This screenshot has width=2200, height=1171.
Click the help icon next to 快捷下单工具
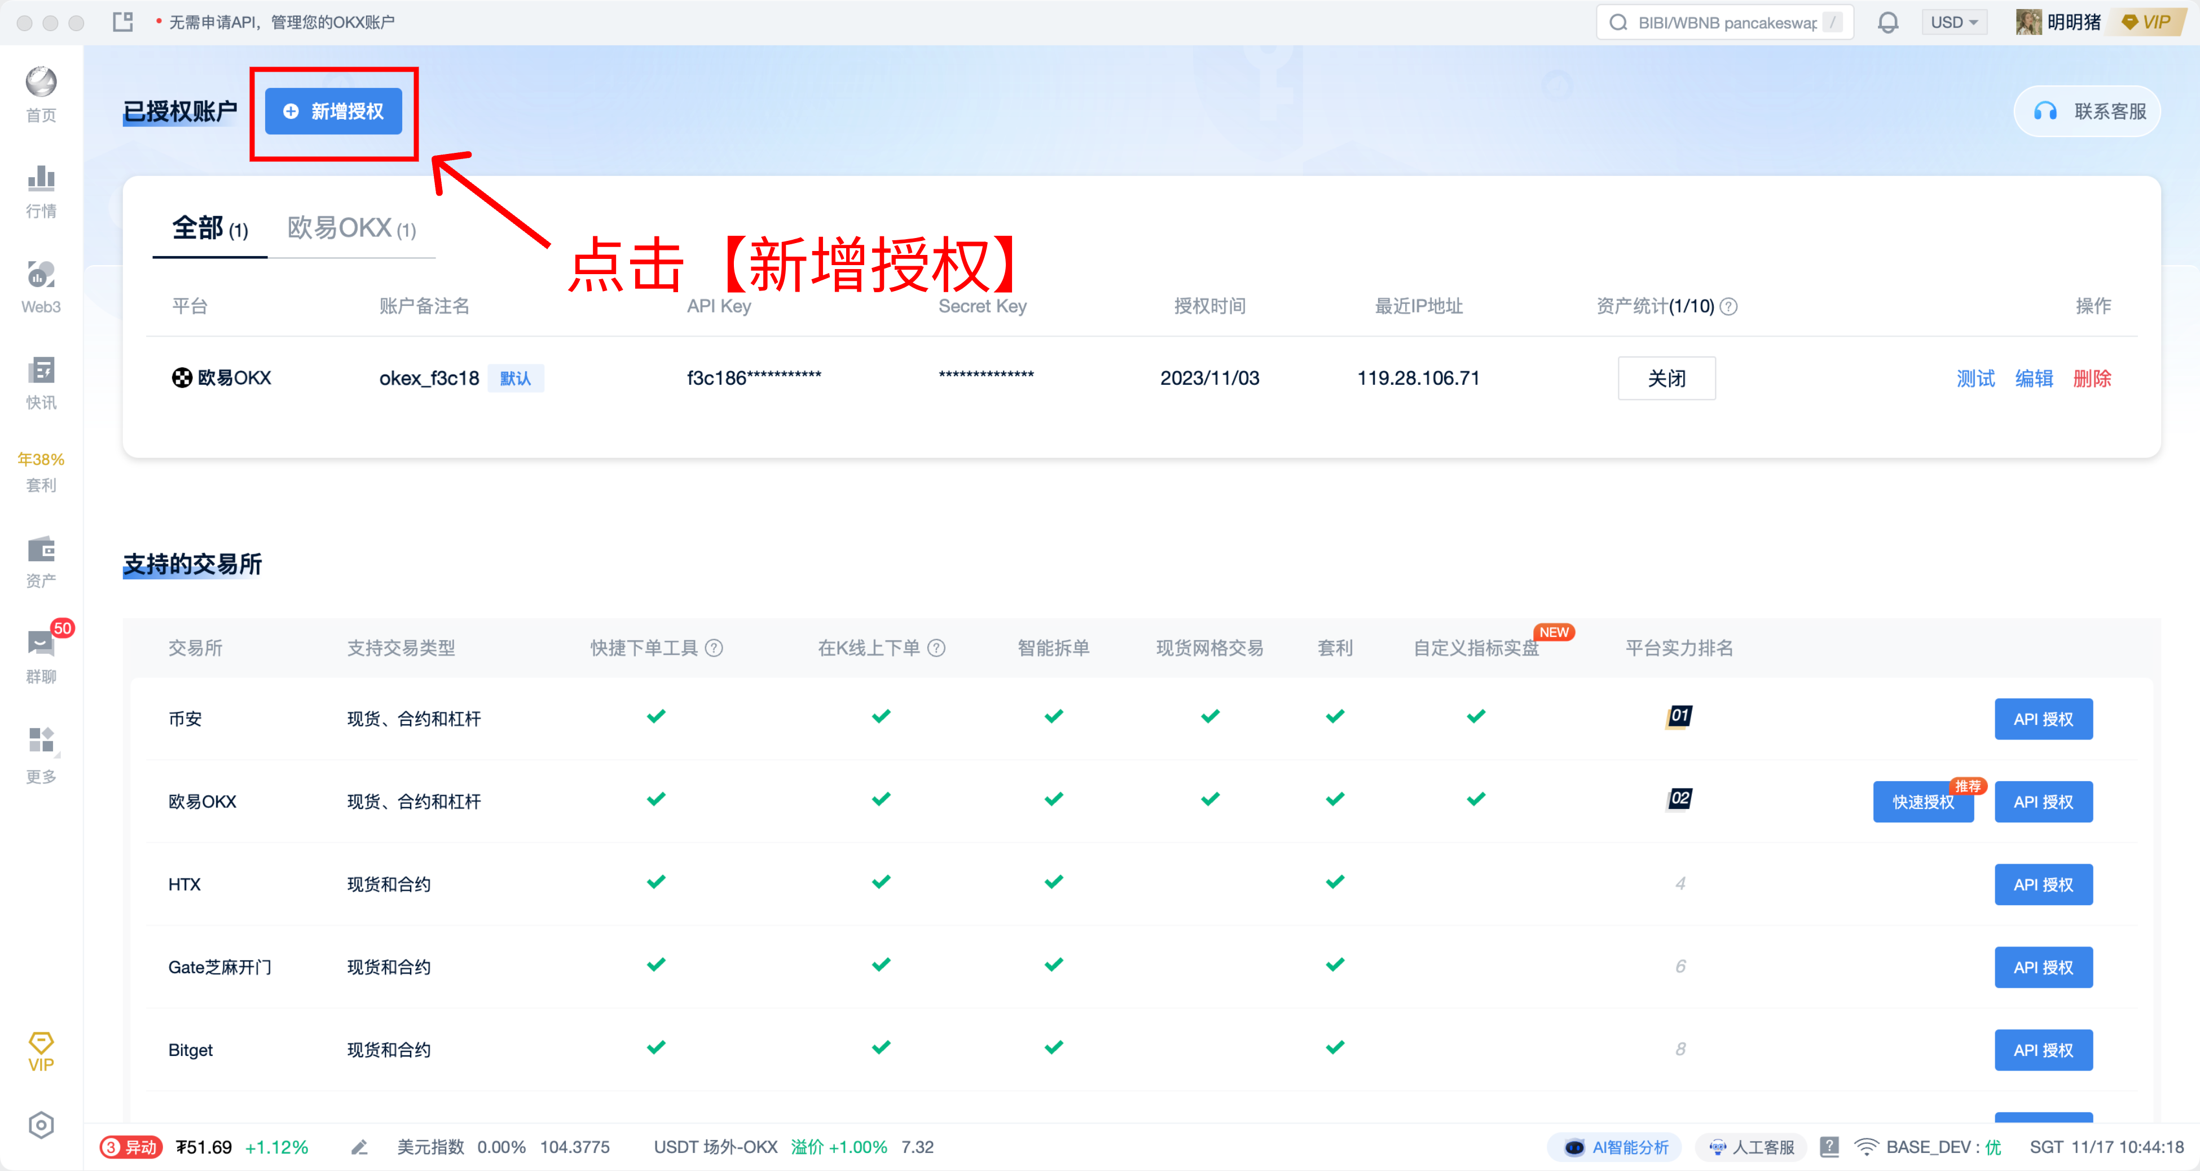click(714, 648)
